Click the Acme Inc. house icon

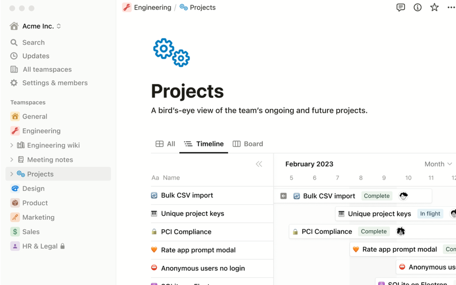14,26
